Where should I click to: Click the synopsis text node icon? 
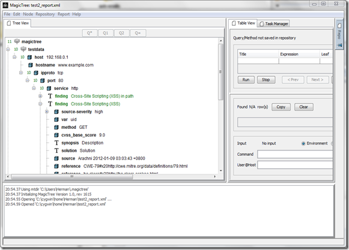(56, 143)
